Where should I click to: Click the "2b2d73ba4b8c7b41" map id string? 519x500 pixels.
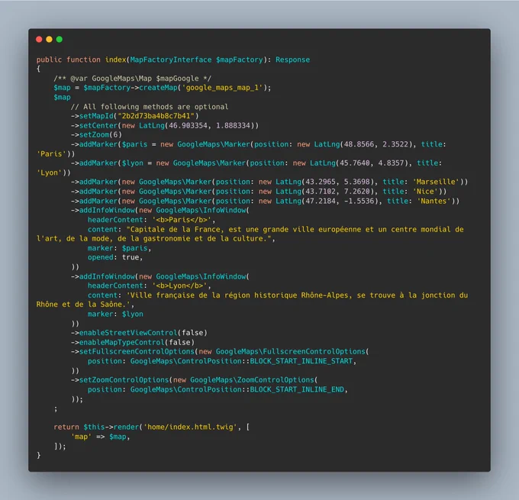tap(156, 116)
